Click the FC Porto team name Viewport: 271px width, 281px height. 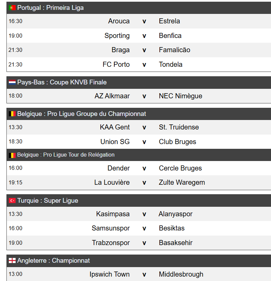(x=116, y=64)
